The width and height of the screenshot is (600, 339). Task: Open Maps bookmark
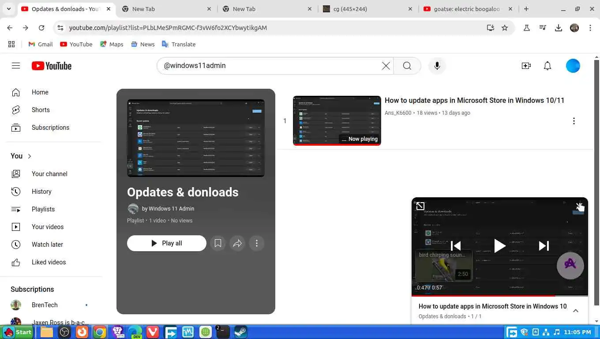(112, 44)
